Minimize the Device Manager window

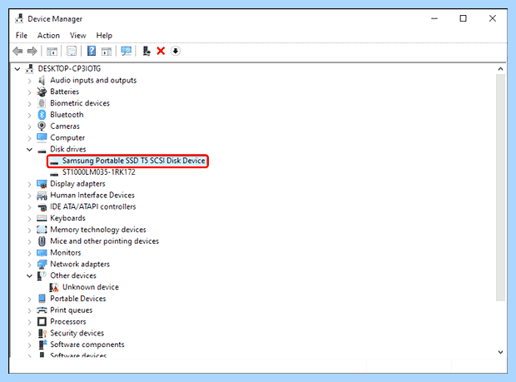pos(434,18)
